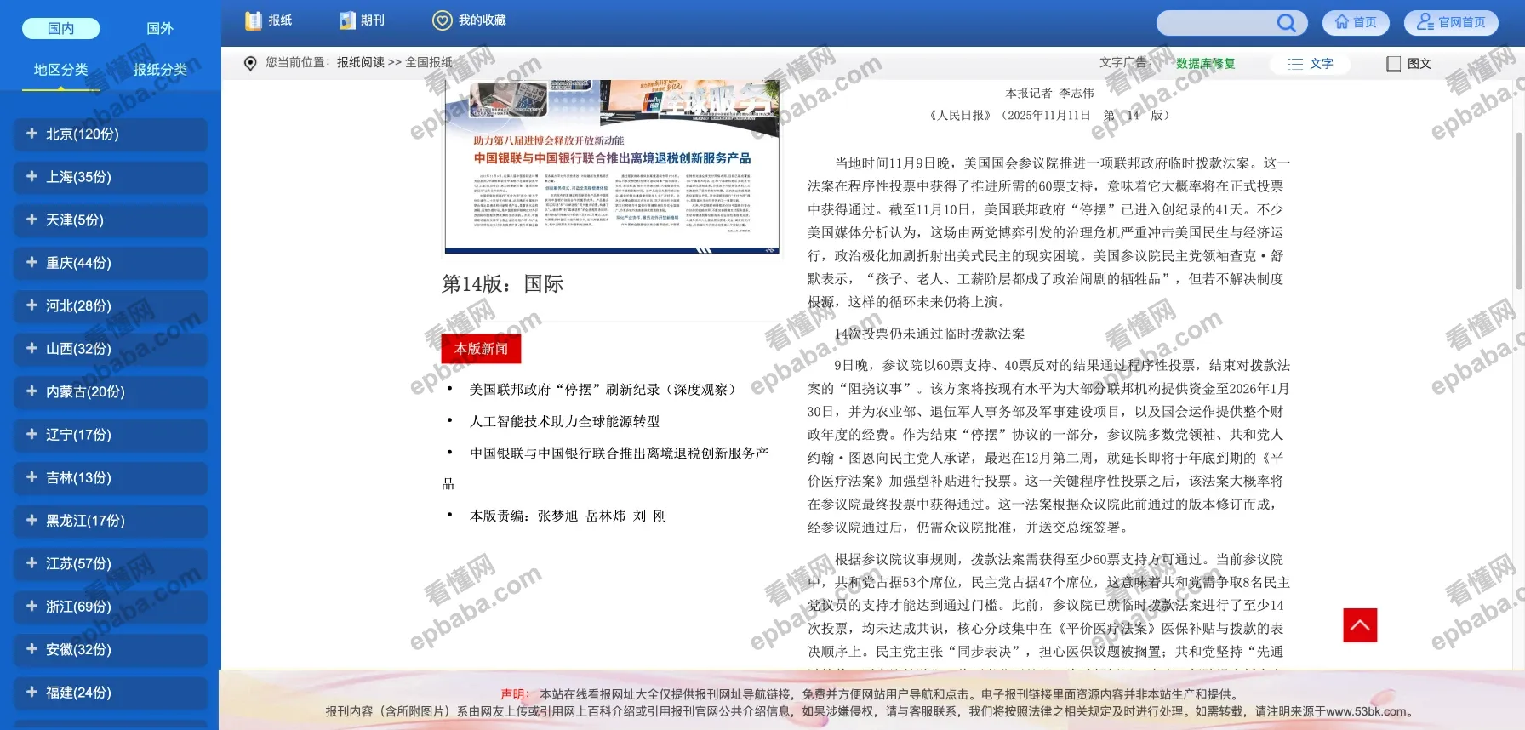
Task: Expand the 河北(28份) region
Action: coord(111,306)
